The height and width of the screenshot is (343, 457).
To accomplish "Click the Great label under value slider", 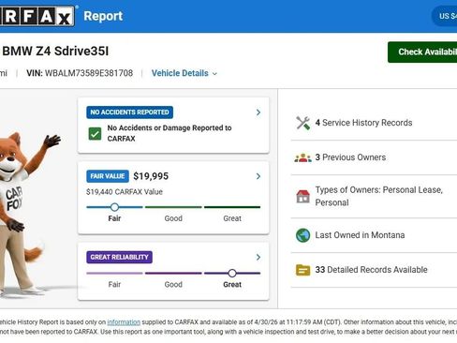I will (232, 218).
